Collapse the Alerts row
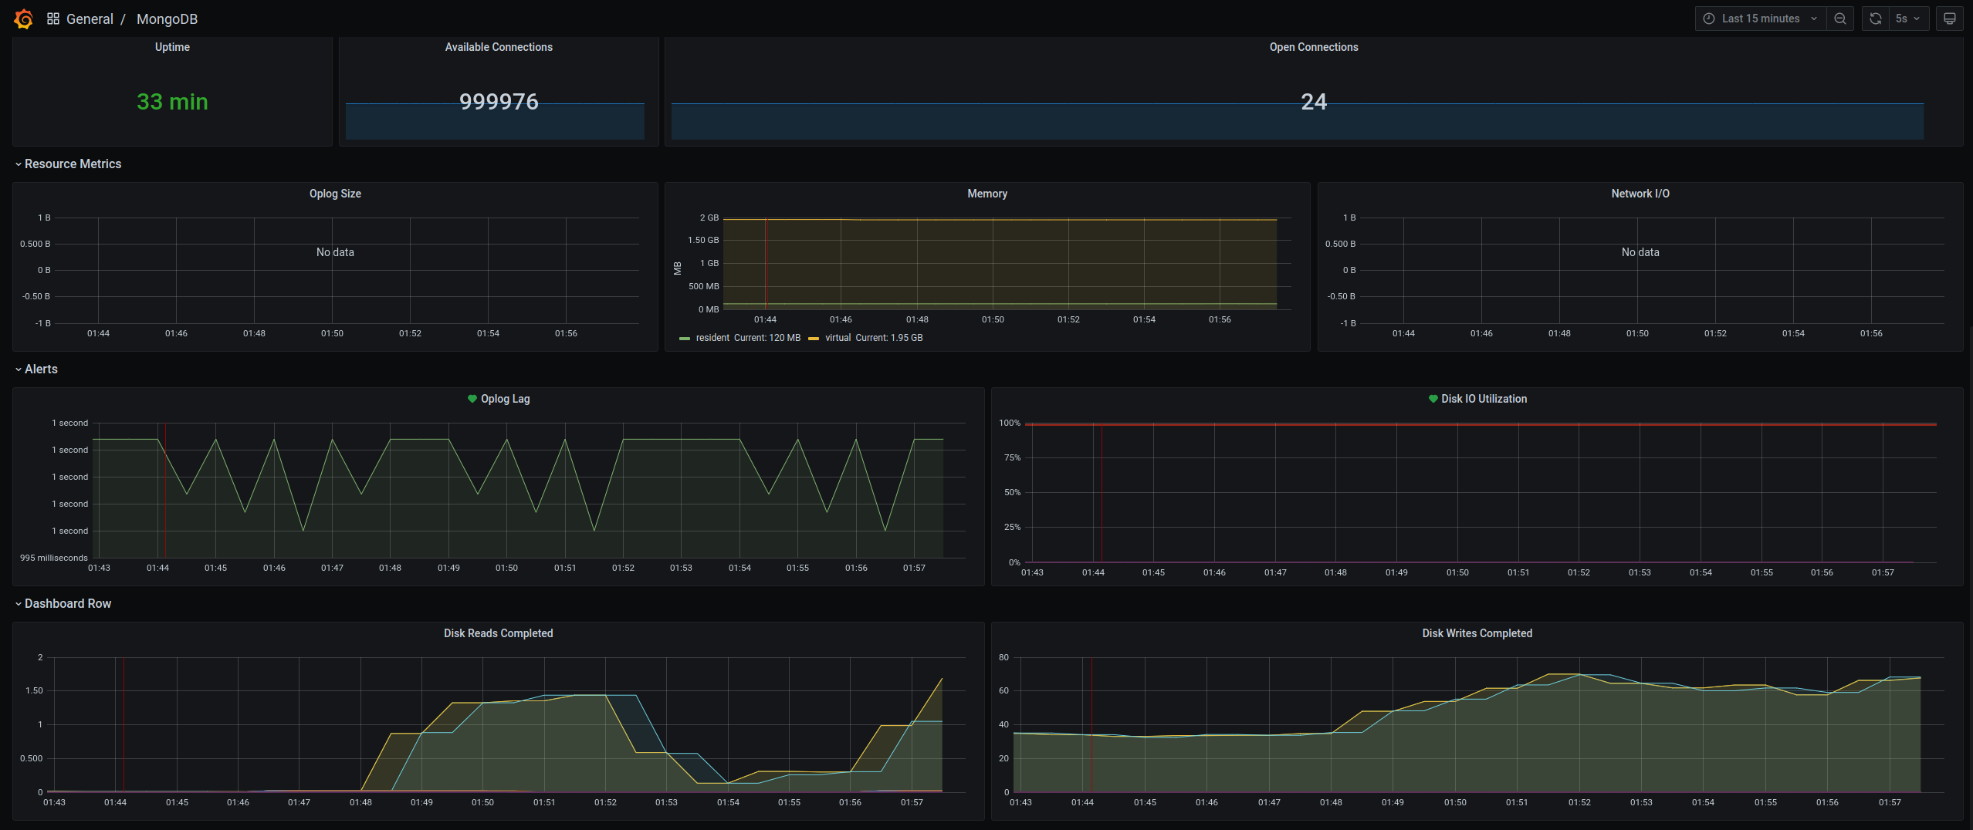This screenshot has width=1973, height=830. (x=41, y=369)
